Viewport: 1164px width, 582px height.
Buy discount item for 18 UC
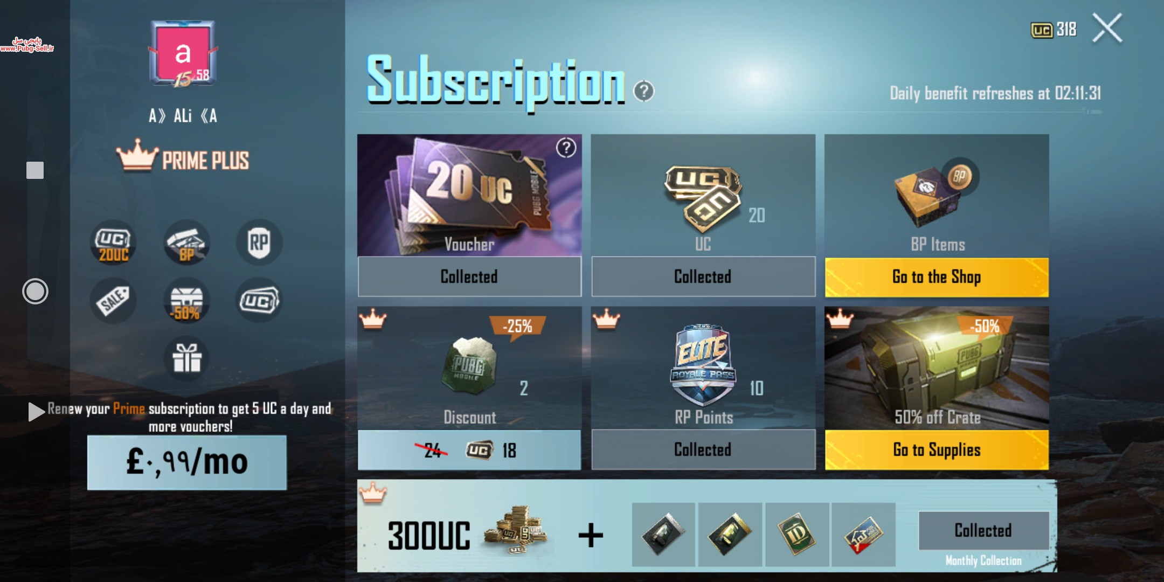coord(469,449)
